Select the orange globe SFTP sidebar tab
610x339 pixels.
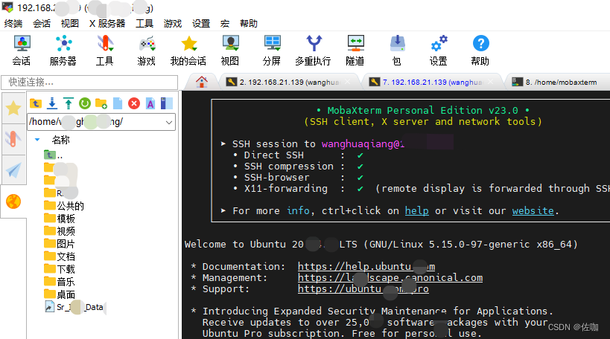13,201
